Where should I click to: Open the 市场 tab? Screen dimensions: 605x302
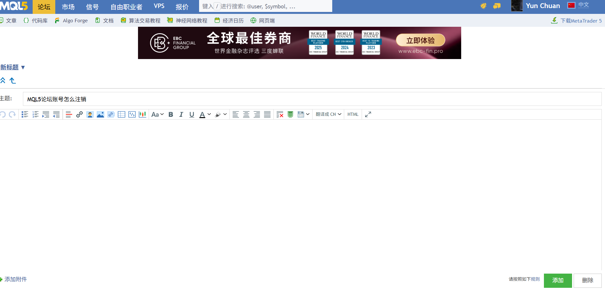click(68, 7)
